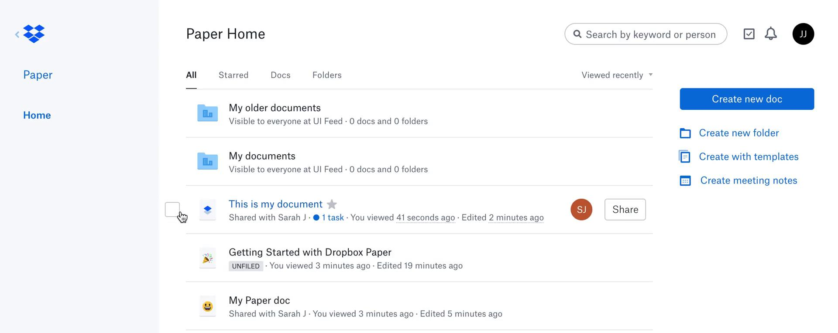Open the This is my document title link

[x=276, y=204]
